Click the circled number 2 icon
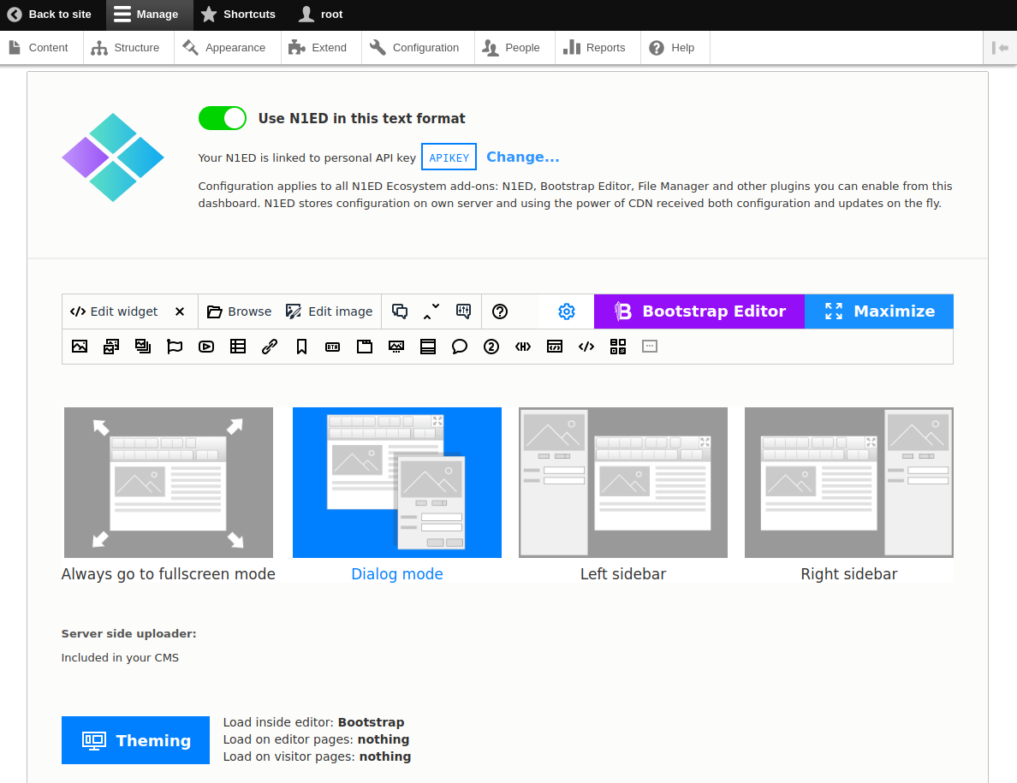 pyautogui.click(x=491, y=347)
